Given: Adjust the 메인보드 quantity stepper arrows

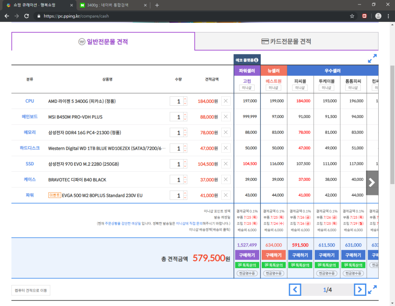Looking at the screenshot, I should click(185, 117).
